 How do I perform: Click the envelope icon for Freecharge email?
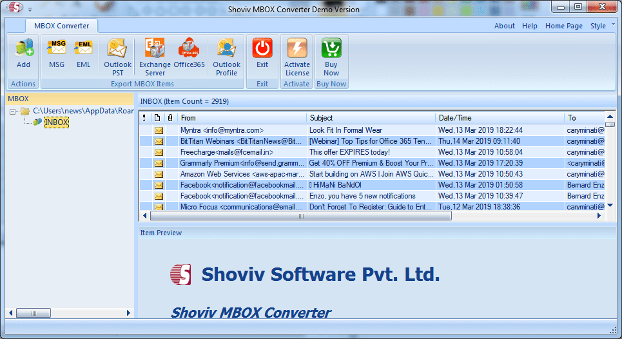[x=159, y=152]
